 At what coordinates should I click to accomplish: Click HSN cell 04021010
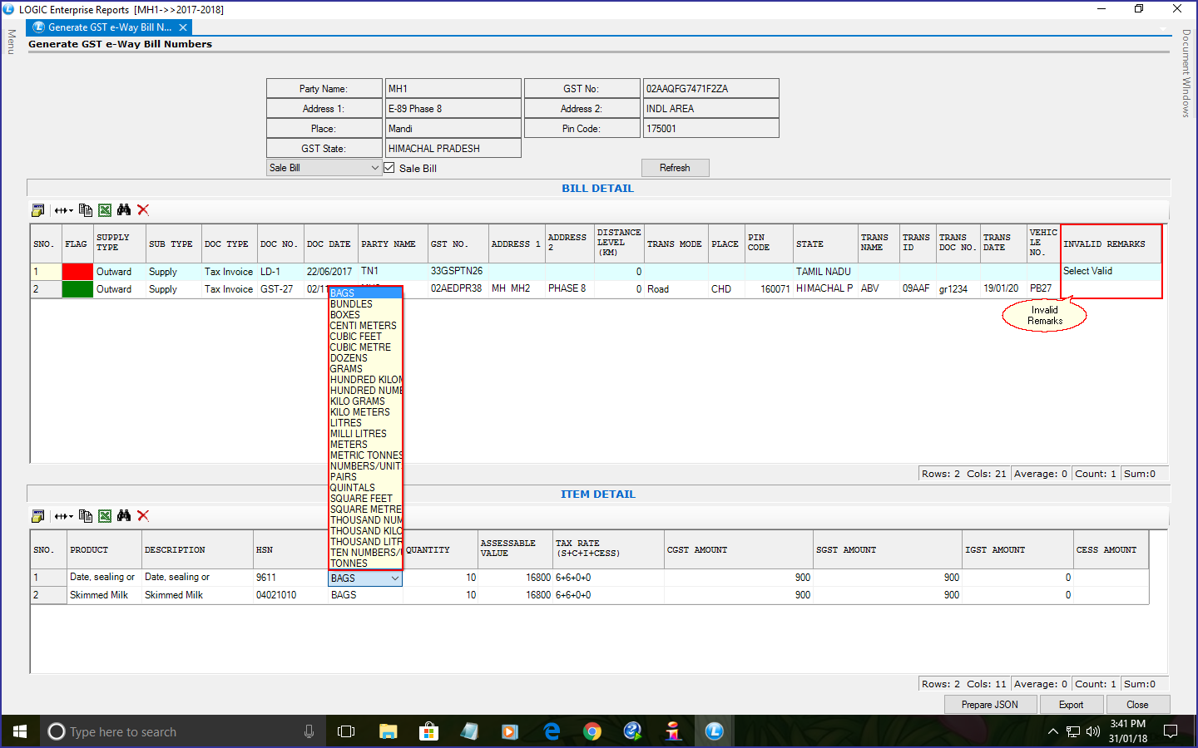pos(290,595)
